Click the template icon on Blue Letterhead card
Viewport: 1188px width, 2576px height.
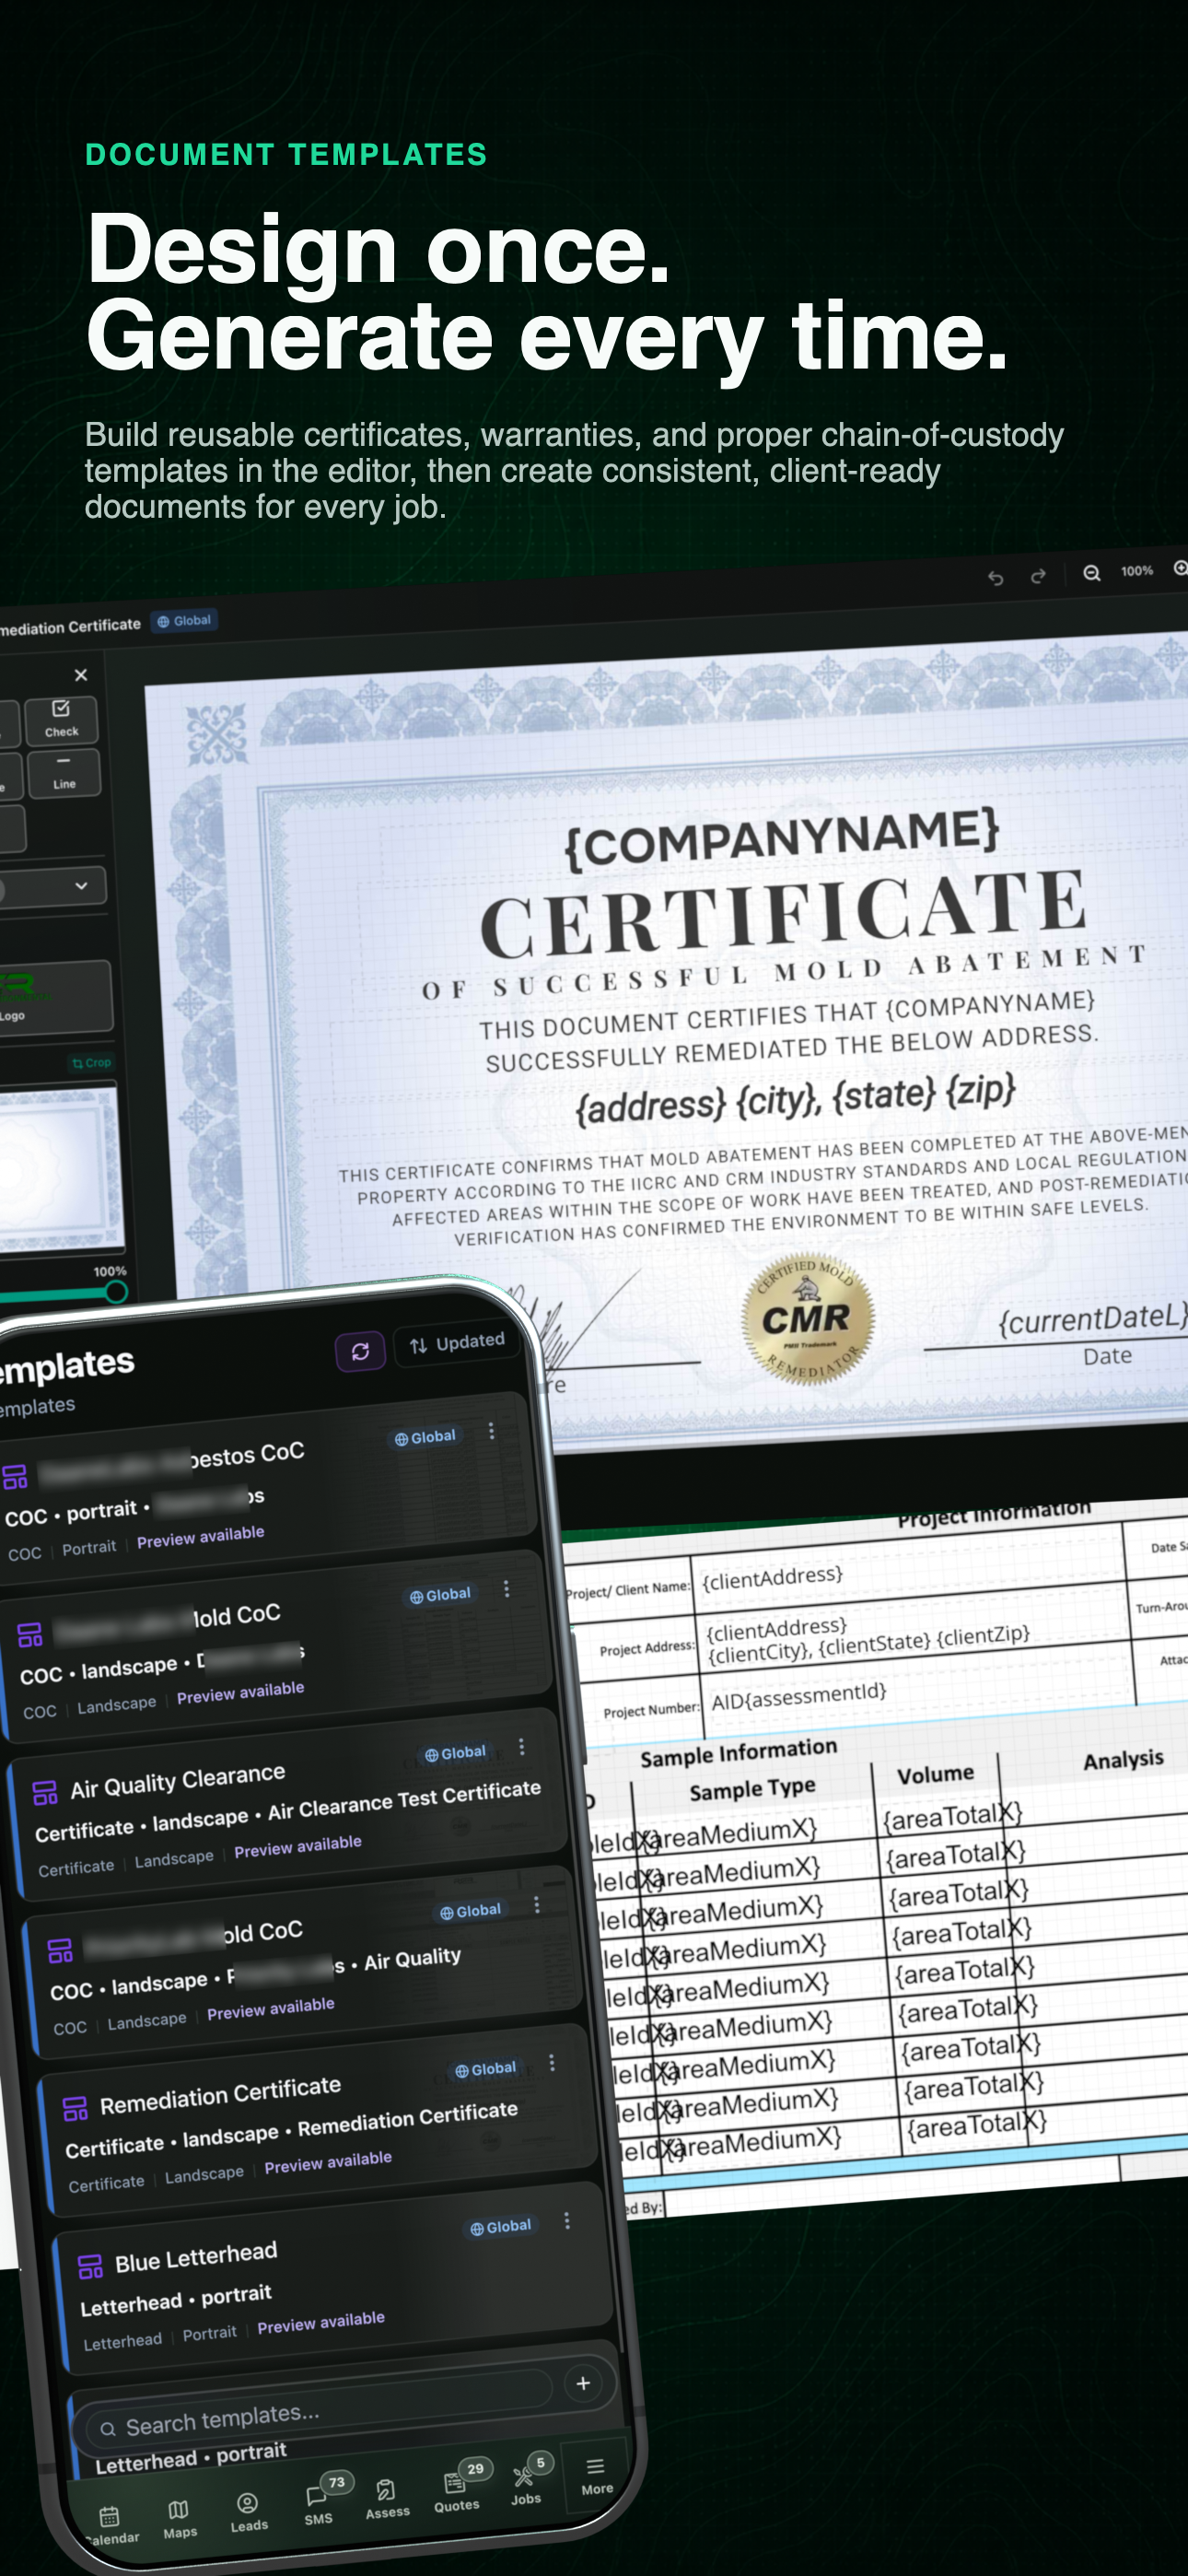90,2267
